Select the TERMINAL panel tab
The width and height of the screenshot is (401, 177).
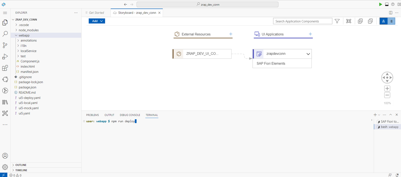tap(152, 115)
